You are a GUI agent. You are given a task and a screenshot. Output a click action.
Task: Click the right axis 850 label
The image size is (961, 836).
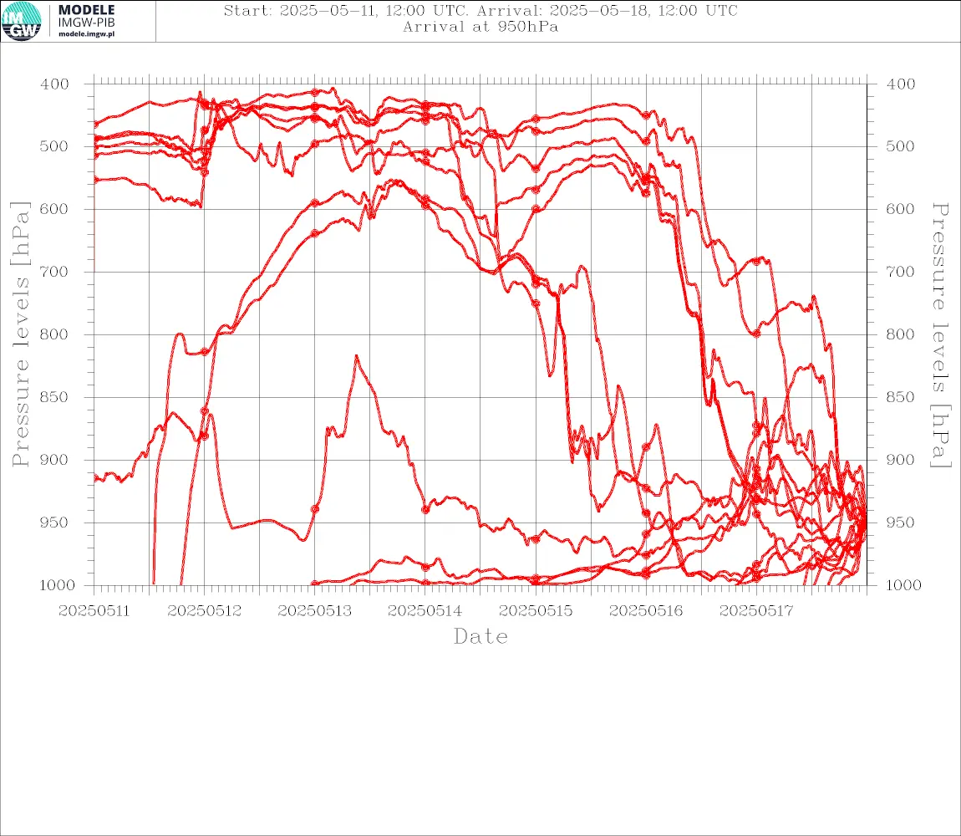point(901,397)
